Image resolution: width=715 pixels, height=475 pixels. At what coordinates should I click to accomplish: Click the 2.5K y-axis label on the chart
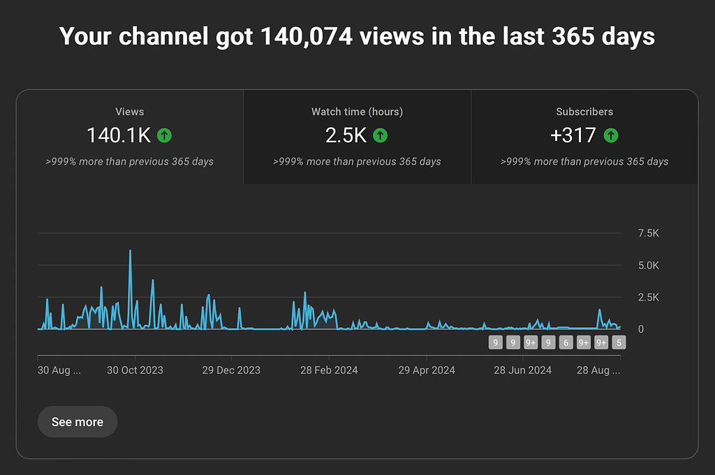(x=649, y=297)
